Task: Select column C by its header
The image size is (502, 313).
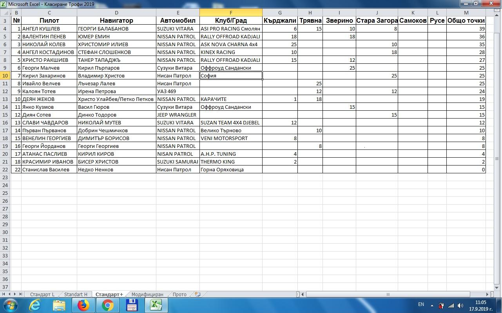Action: 49,13
